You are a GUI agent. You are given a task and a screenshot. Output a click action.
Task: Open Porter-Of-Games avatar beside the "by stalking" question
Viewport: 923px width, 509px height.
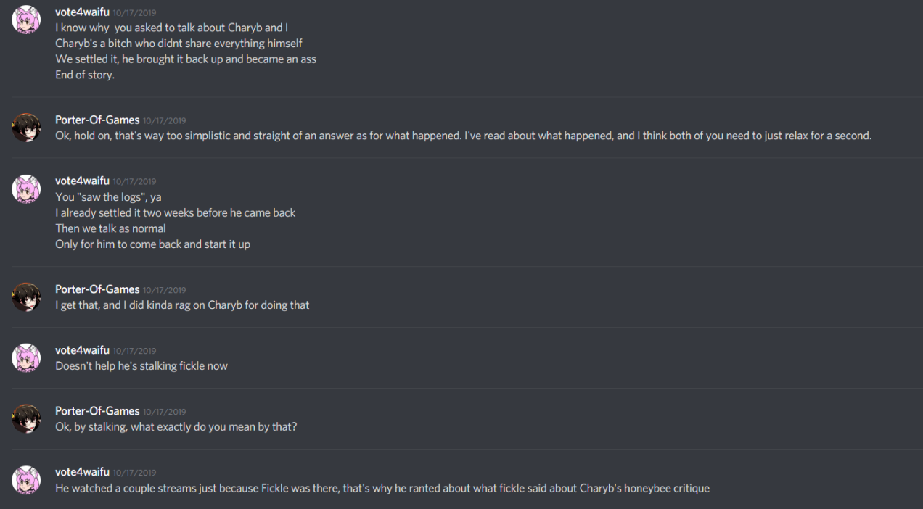[x=26, y=418]
